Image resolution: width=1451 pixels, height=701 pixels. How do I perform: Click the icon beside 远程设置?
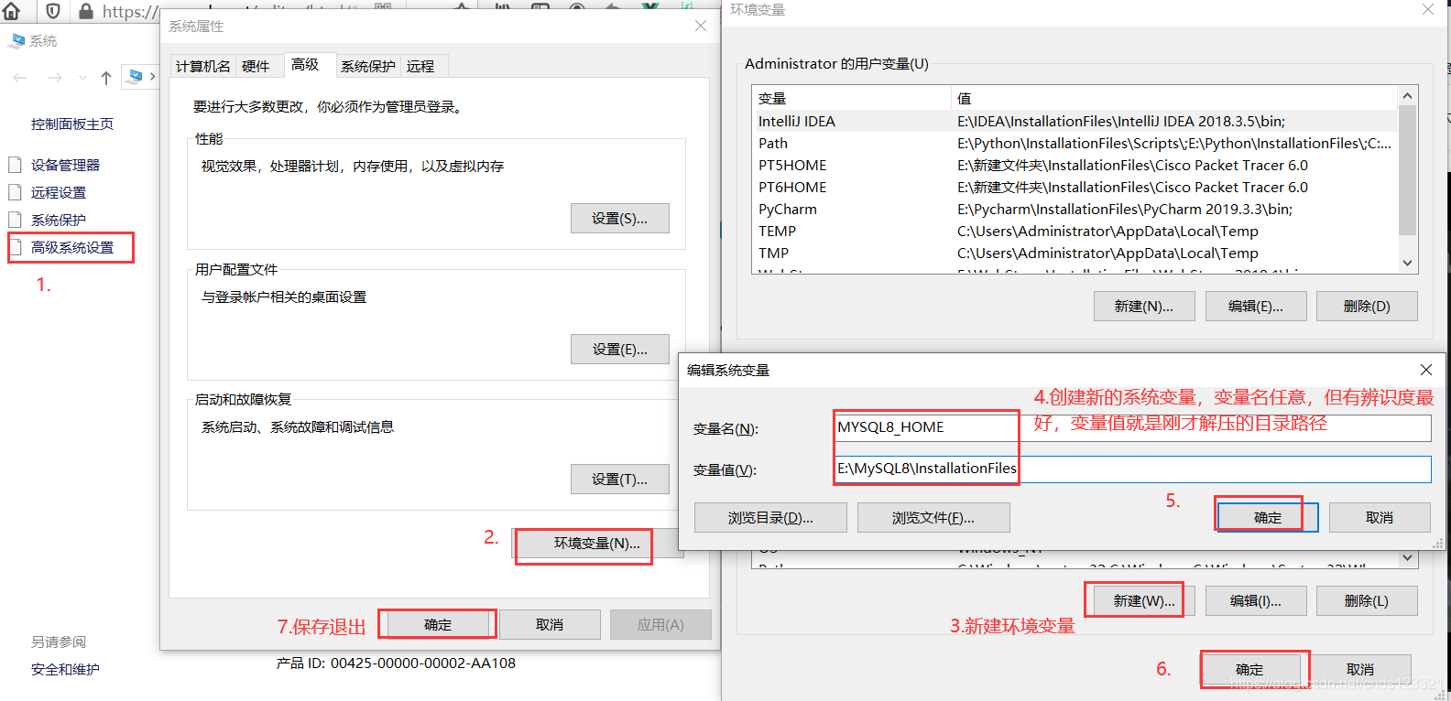tap(15, 192)
